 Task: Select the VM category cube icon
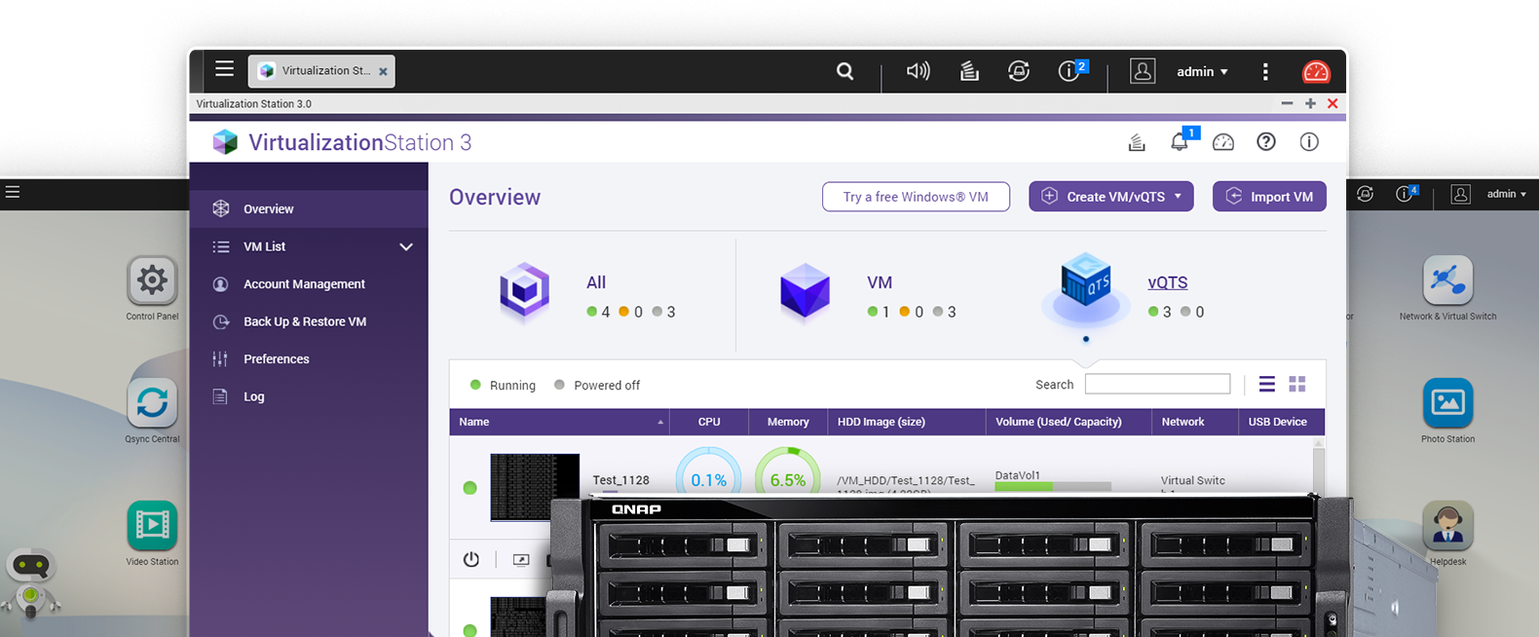click(805, 290)
